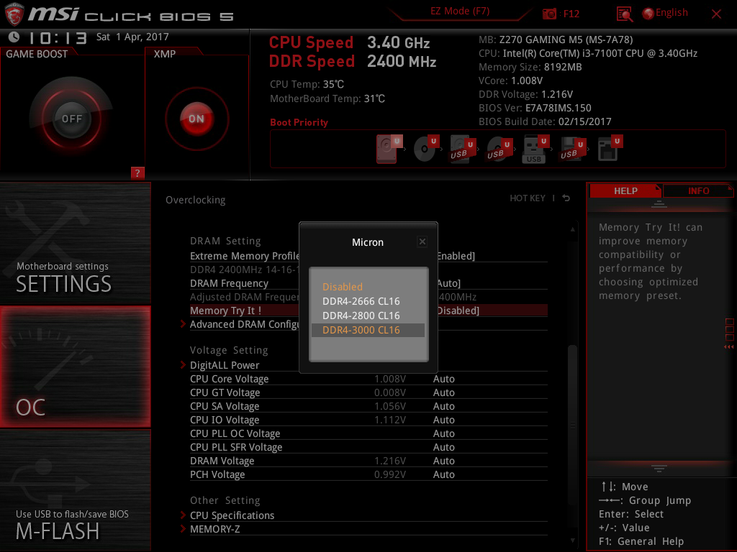
Task: Click the English language globe icon
Action: pos(648,14)
